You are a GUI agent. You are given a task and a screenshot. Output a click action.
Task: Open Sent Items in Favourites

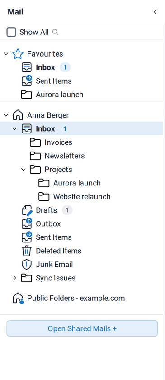(x=54, y=81)
